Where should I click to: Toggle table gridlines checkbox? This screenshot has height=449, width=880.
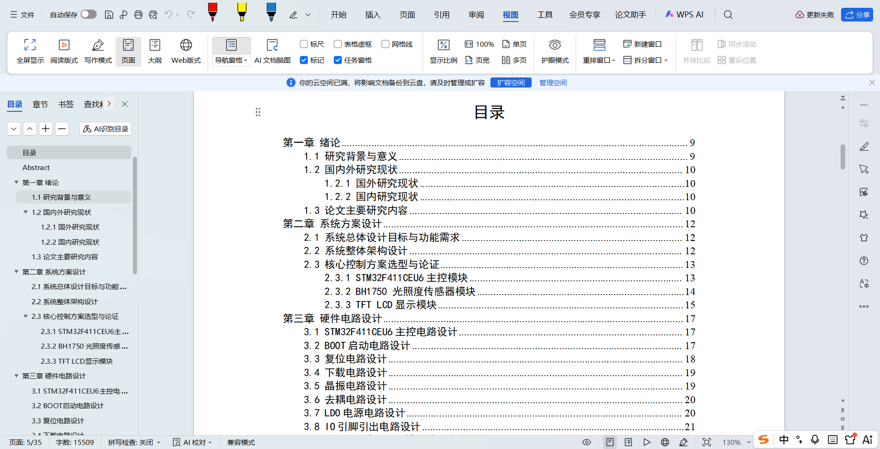[x=337, y=44]
